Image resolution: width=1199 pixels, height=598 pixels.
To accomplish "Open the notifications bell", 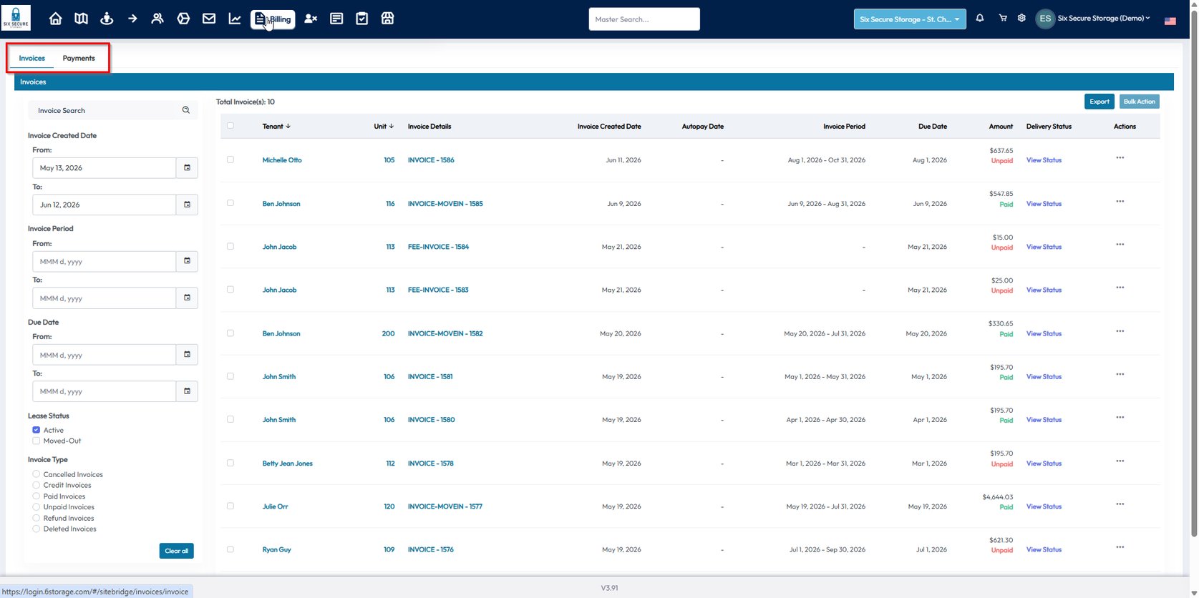I will 980,18.
